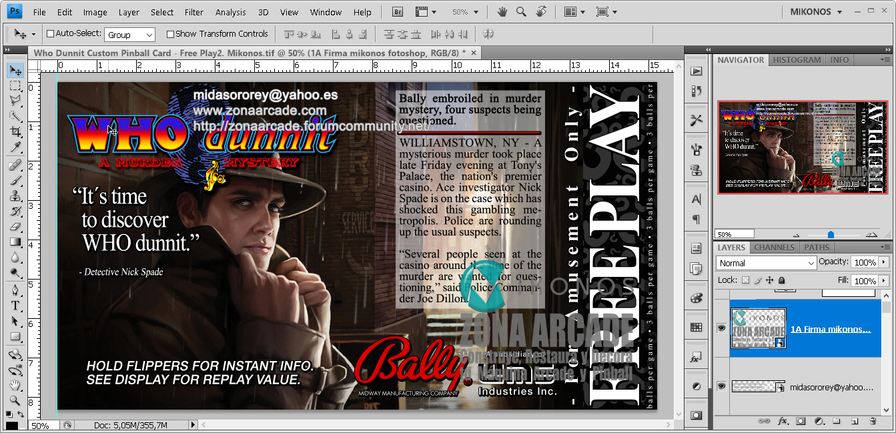The height and width of the screenshot is (433, 896).
Task: Toggle Lock Image Pixels brush icon
Action: click(x=758, y=281)
